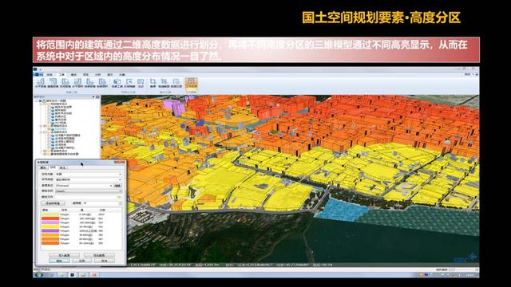This screenshot has width=511, height=287.
Task: Select the cursor-rectangle selection tool in the ribbon
Action: 129,83
